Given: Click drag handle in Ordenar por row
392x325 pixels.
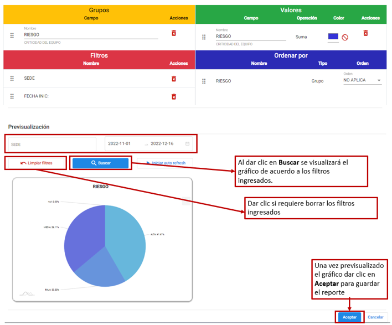Looking at the screenshot, I should (x=204, y=81).
